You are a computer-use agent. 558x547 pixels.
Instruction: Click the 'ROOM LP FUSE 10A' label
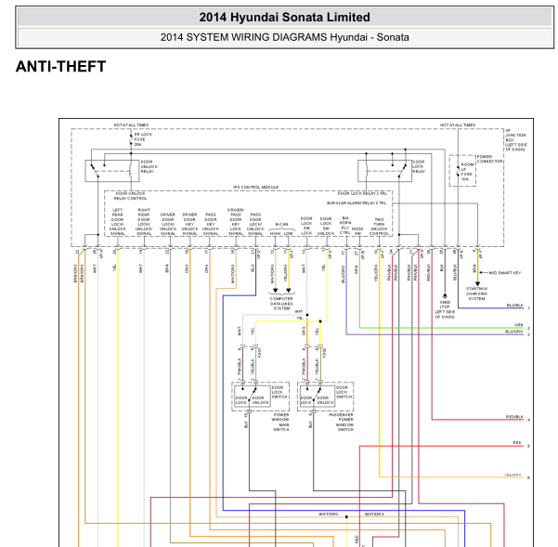(467, 172)
